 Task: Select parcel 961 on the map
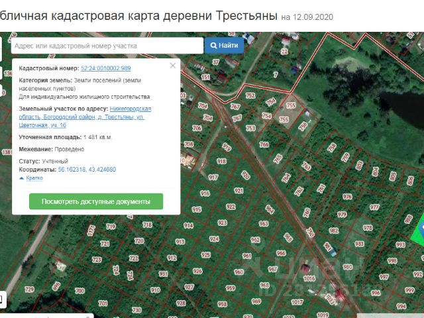pos(247,256)
